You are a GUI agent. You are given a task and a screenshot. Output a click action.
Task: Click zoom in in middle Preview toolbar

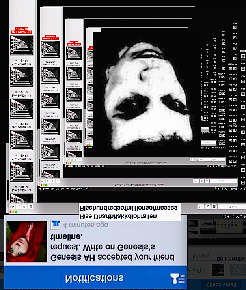click(53, 181)
